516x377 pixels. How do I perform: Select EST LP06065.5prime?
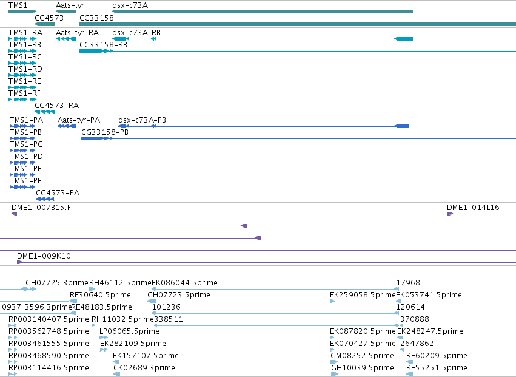(x=129, y=331)
